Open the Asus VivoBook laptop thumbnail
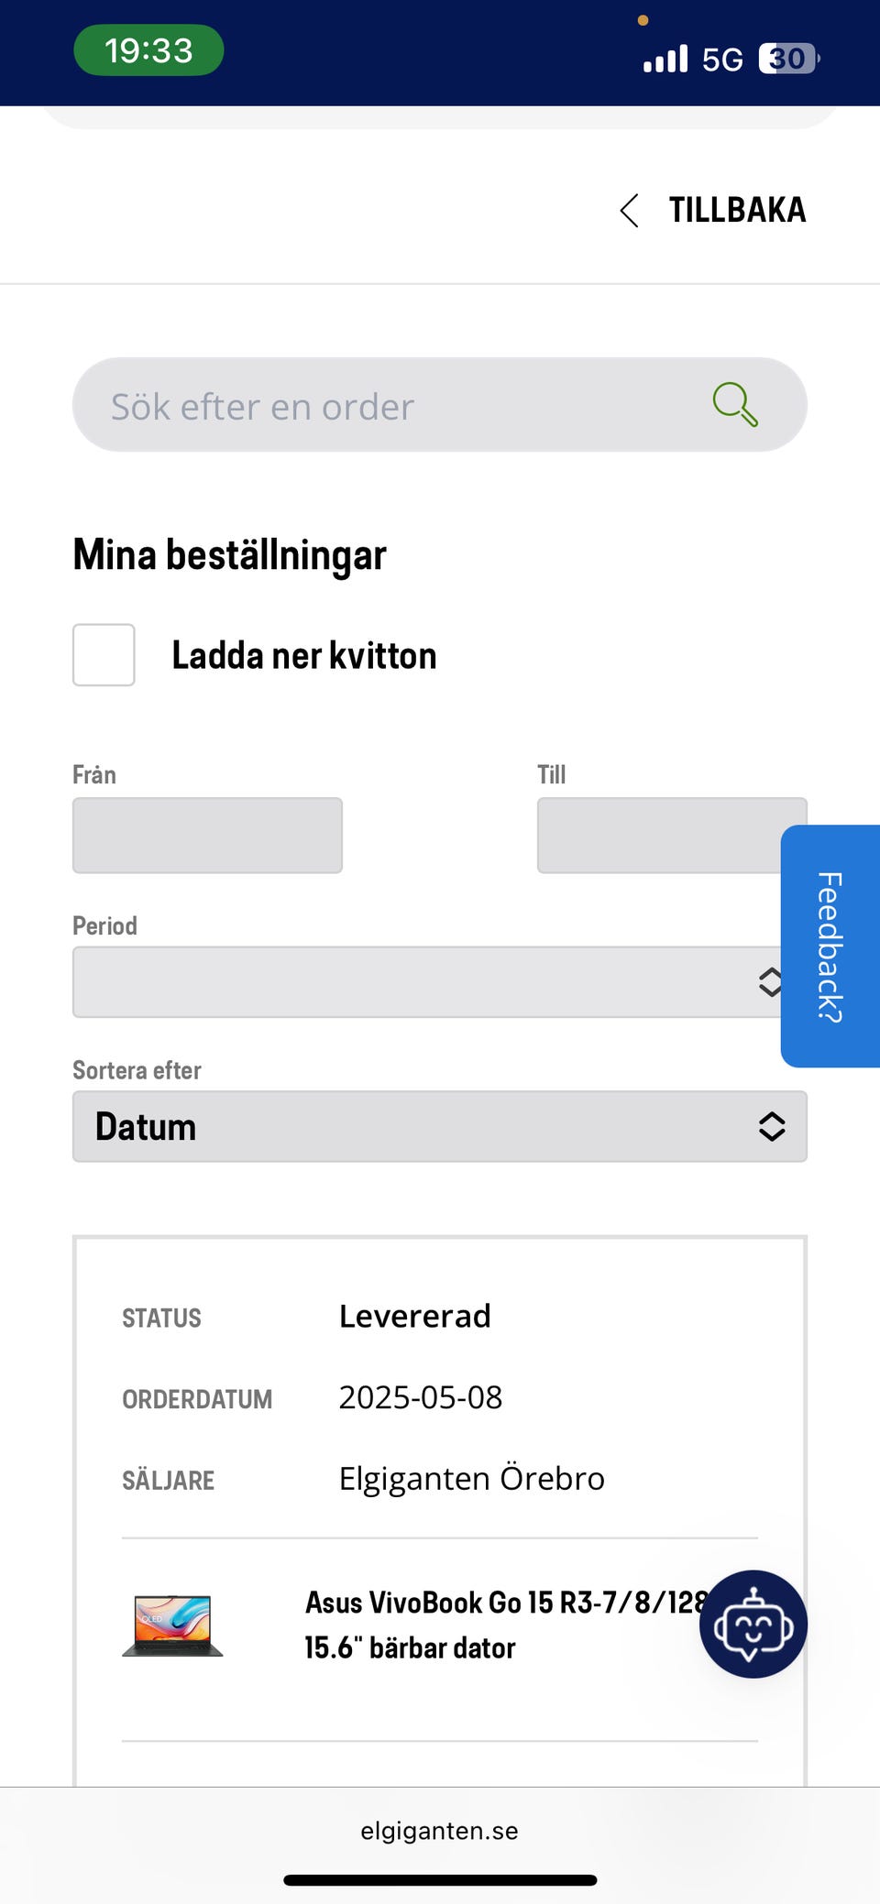The width and height of the screenshot is (880, 1904). click(172, 1625)
